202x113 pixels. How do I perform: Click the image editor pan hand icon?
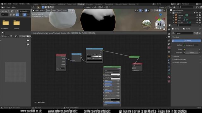[x=28, y=45]
